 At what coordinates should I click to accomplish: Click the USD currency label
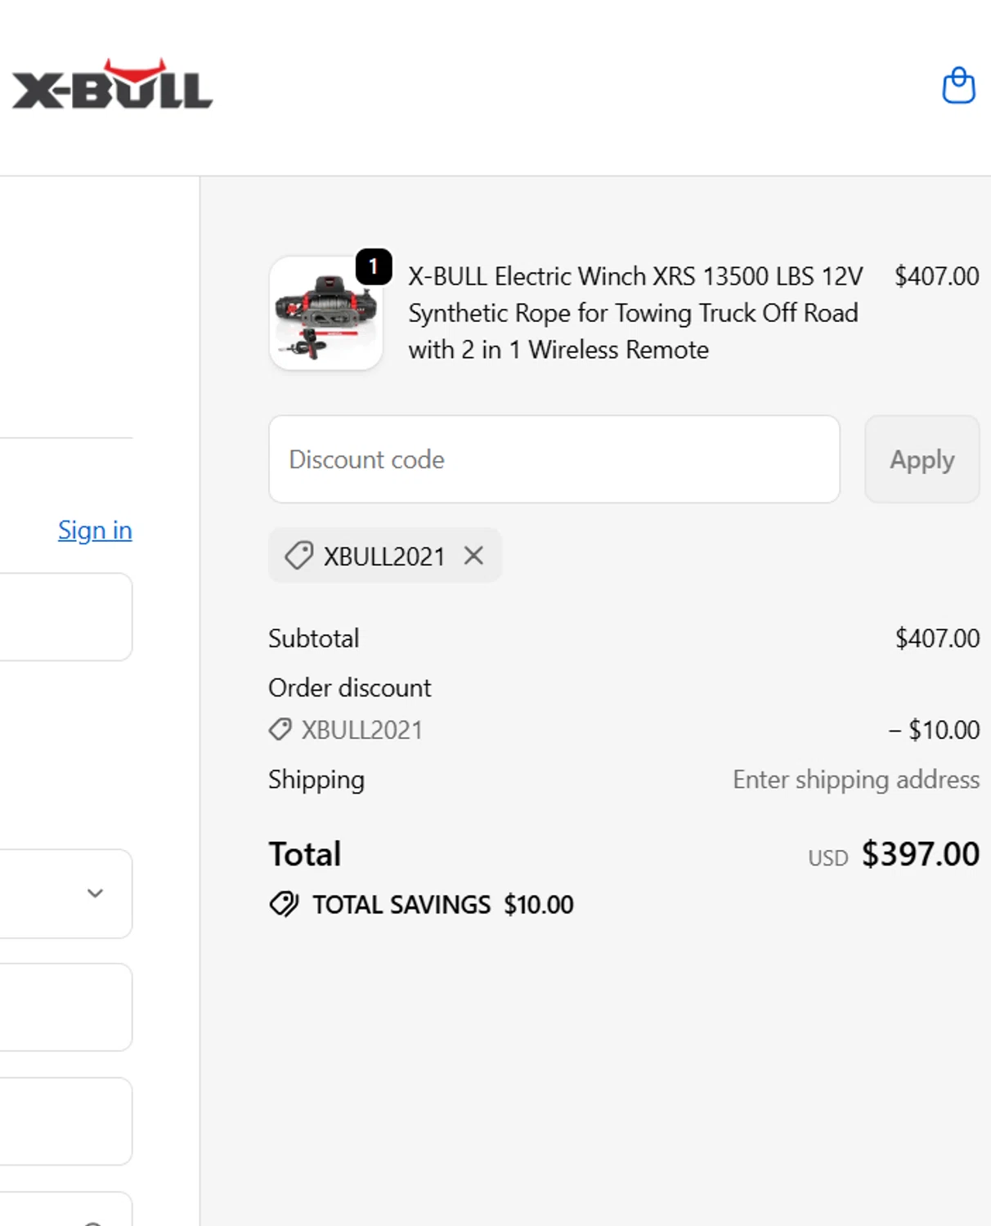click(828, 858)
